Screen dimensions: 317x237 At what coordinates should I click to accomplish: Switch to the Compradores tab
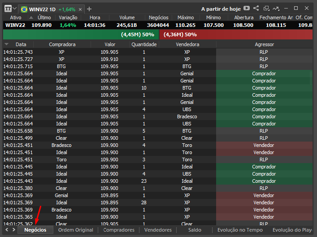click(119, 230)
